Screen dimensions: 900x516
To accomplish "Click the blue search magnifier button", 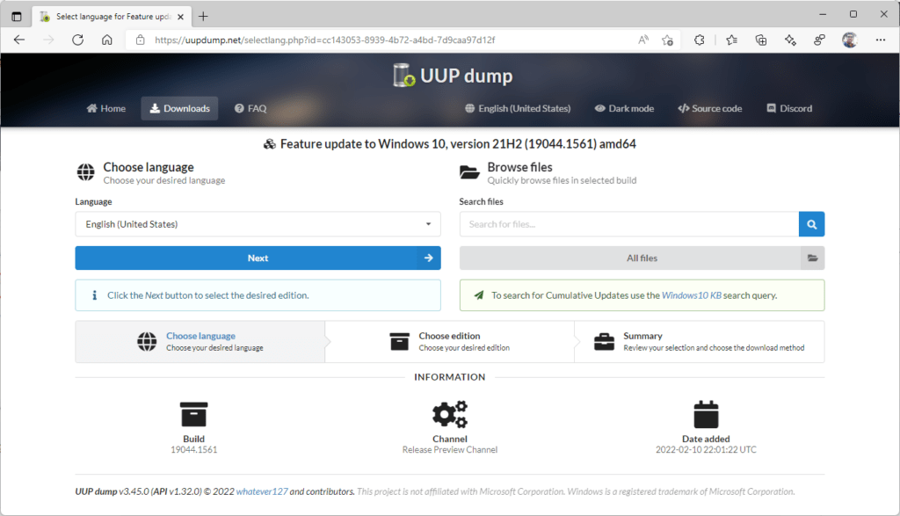I will tap(811, 224).
